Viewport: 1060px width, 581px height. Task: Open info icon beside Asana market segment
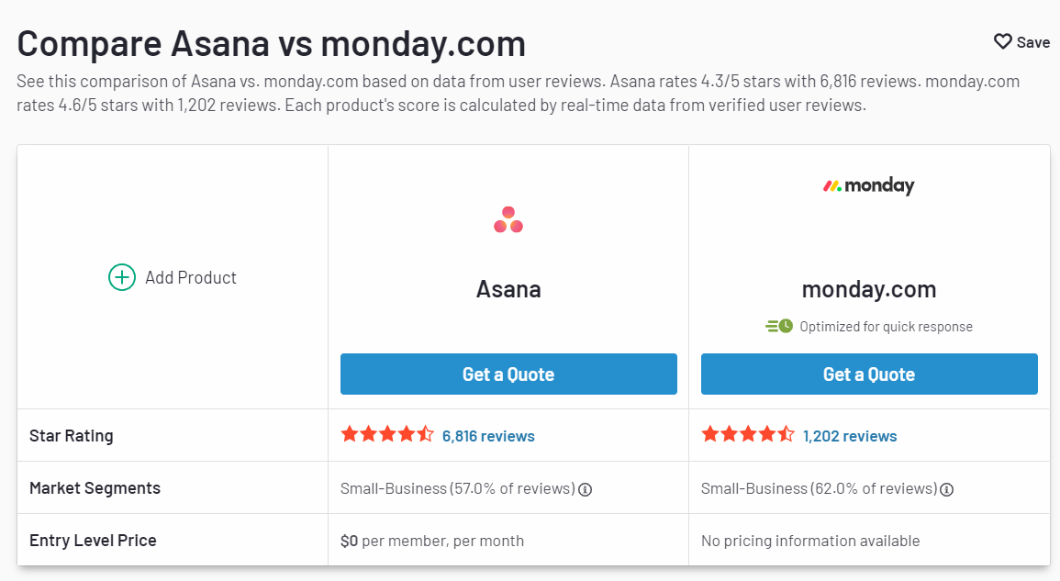tap(586, 490)
